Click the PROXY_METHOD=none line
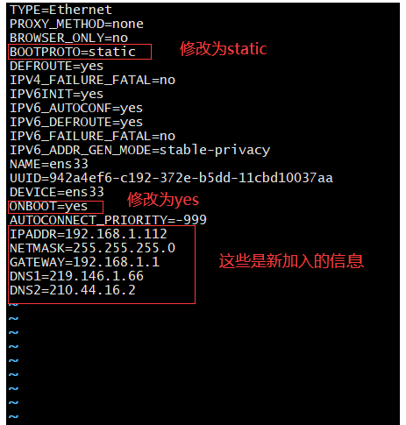 [x=76, y=25]
